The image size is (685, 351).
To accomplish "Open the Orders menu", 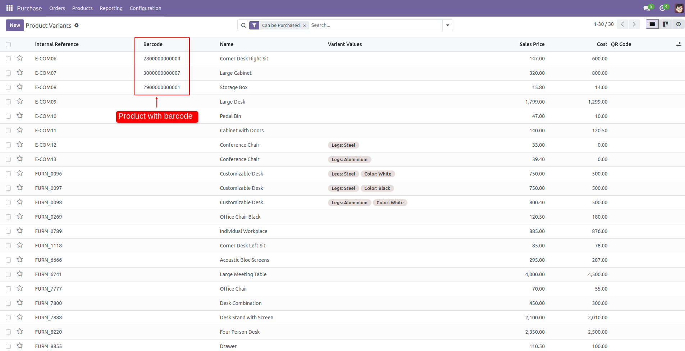I will [57, 8].
